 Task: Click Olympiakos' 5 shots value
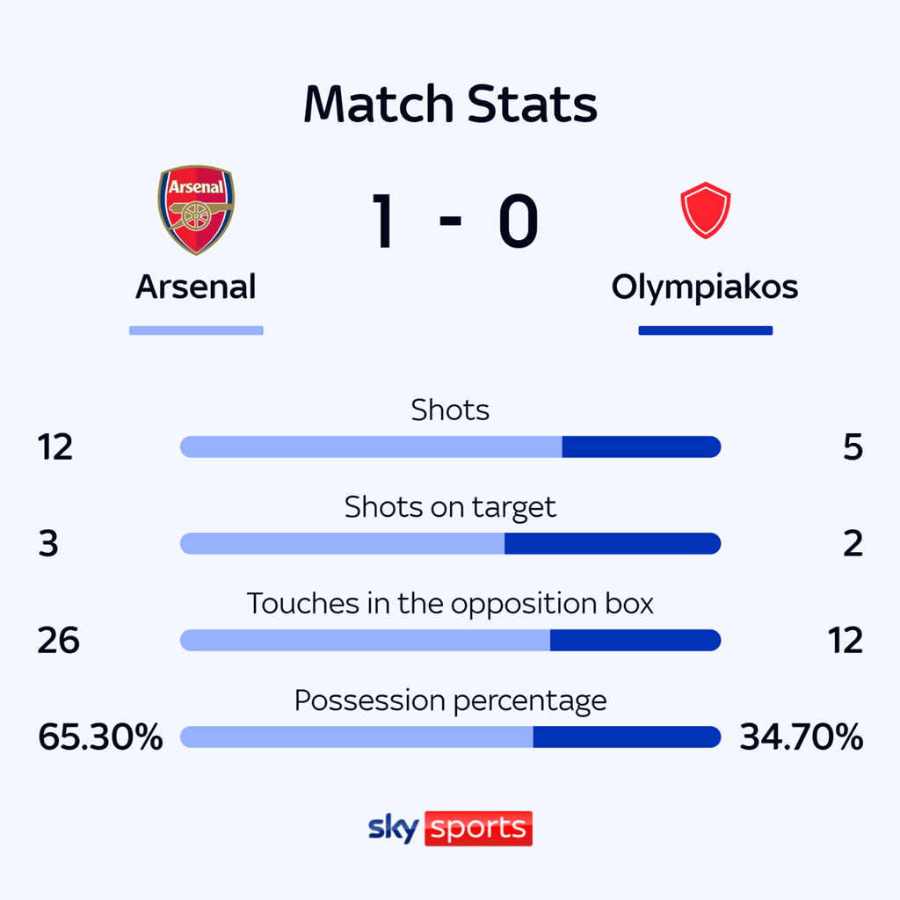853,448
